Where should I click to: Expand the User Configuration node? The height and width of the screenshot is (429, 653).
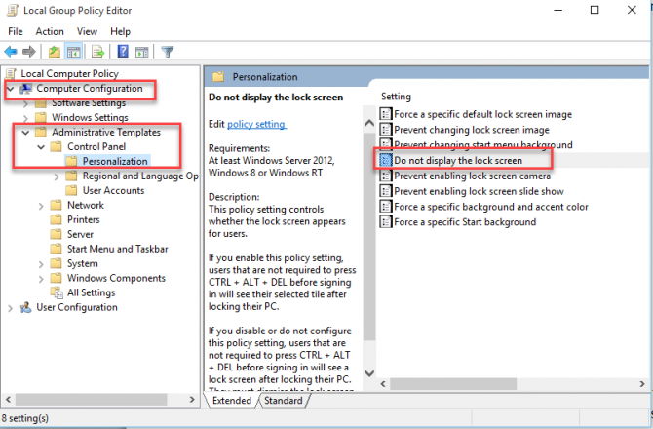point(11,308)
